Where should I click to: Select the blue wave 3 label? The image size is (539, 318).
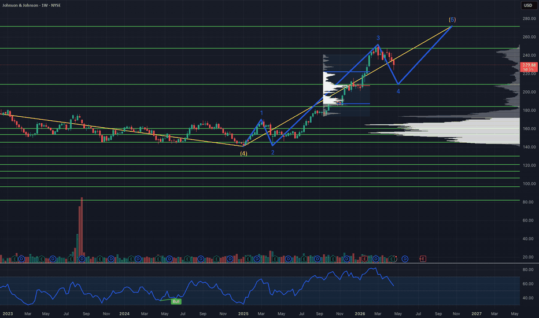(378, 38)
